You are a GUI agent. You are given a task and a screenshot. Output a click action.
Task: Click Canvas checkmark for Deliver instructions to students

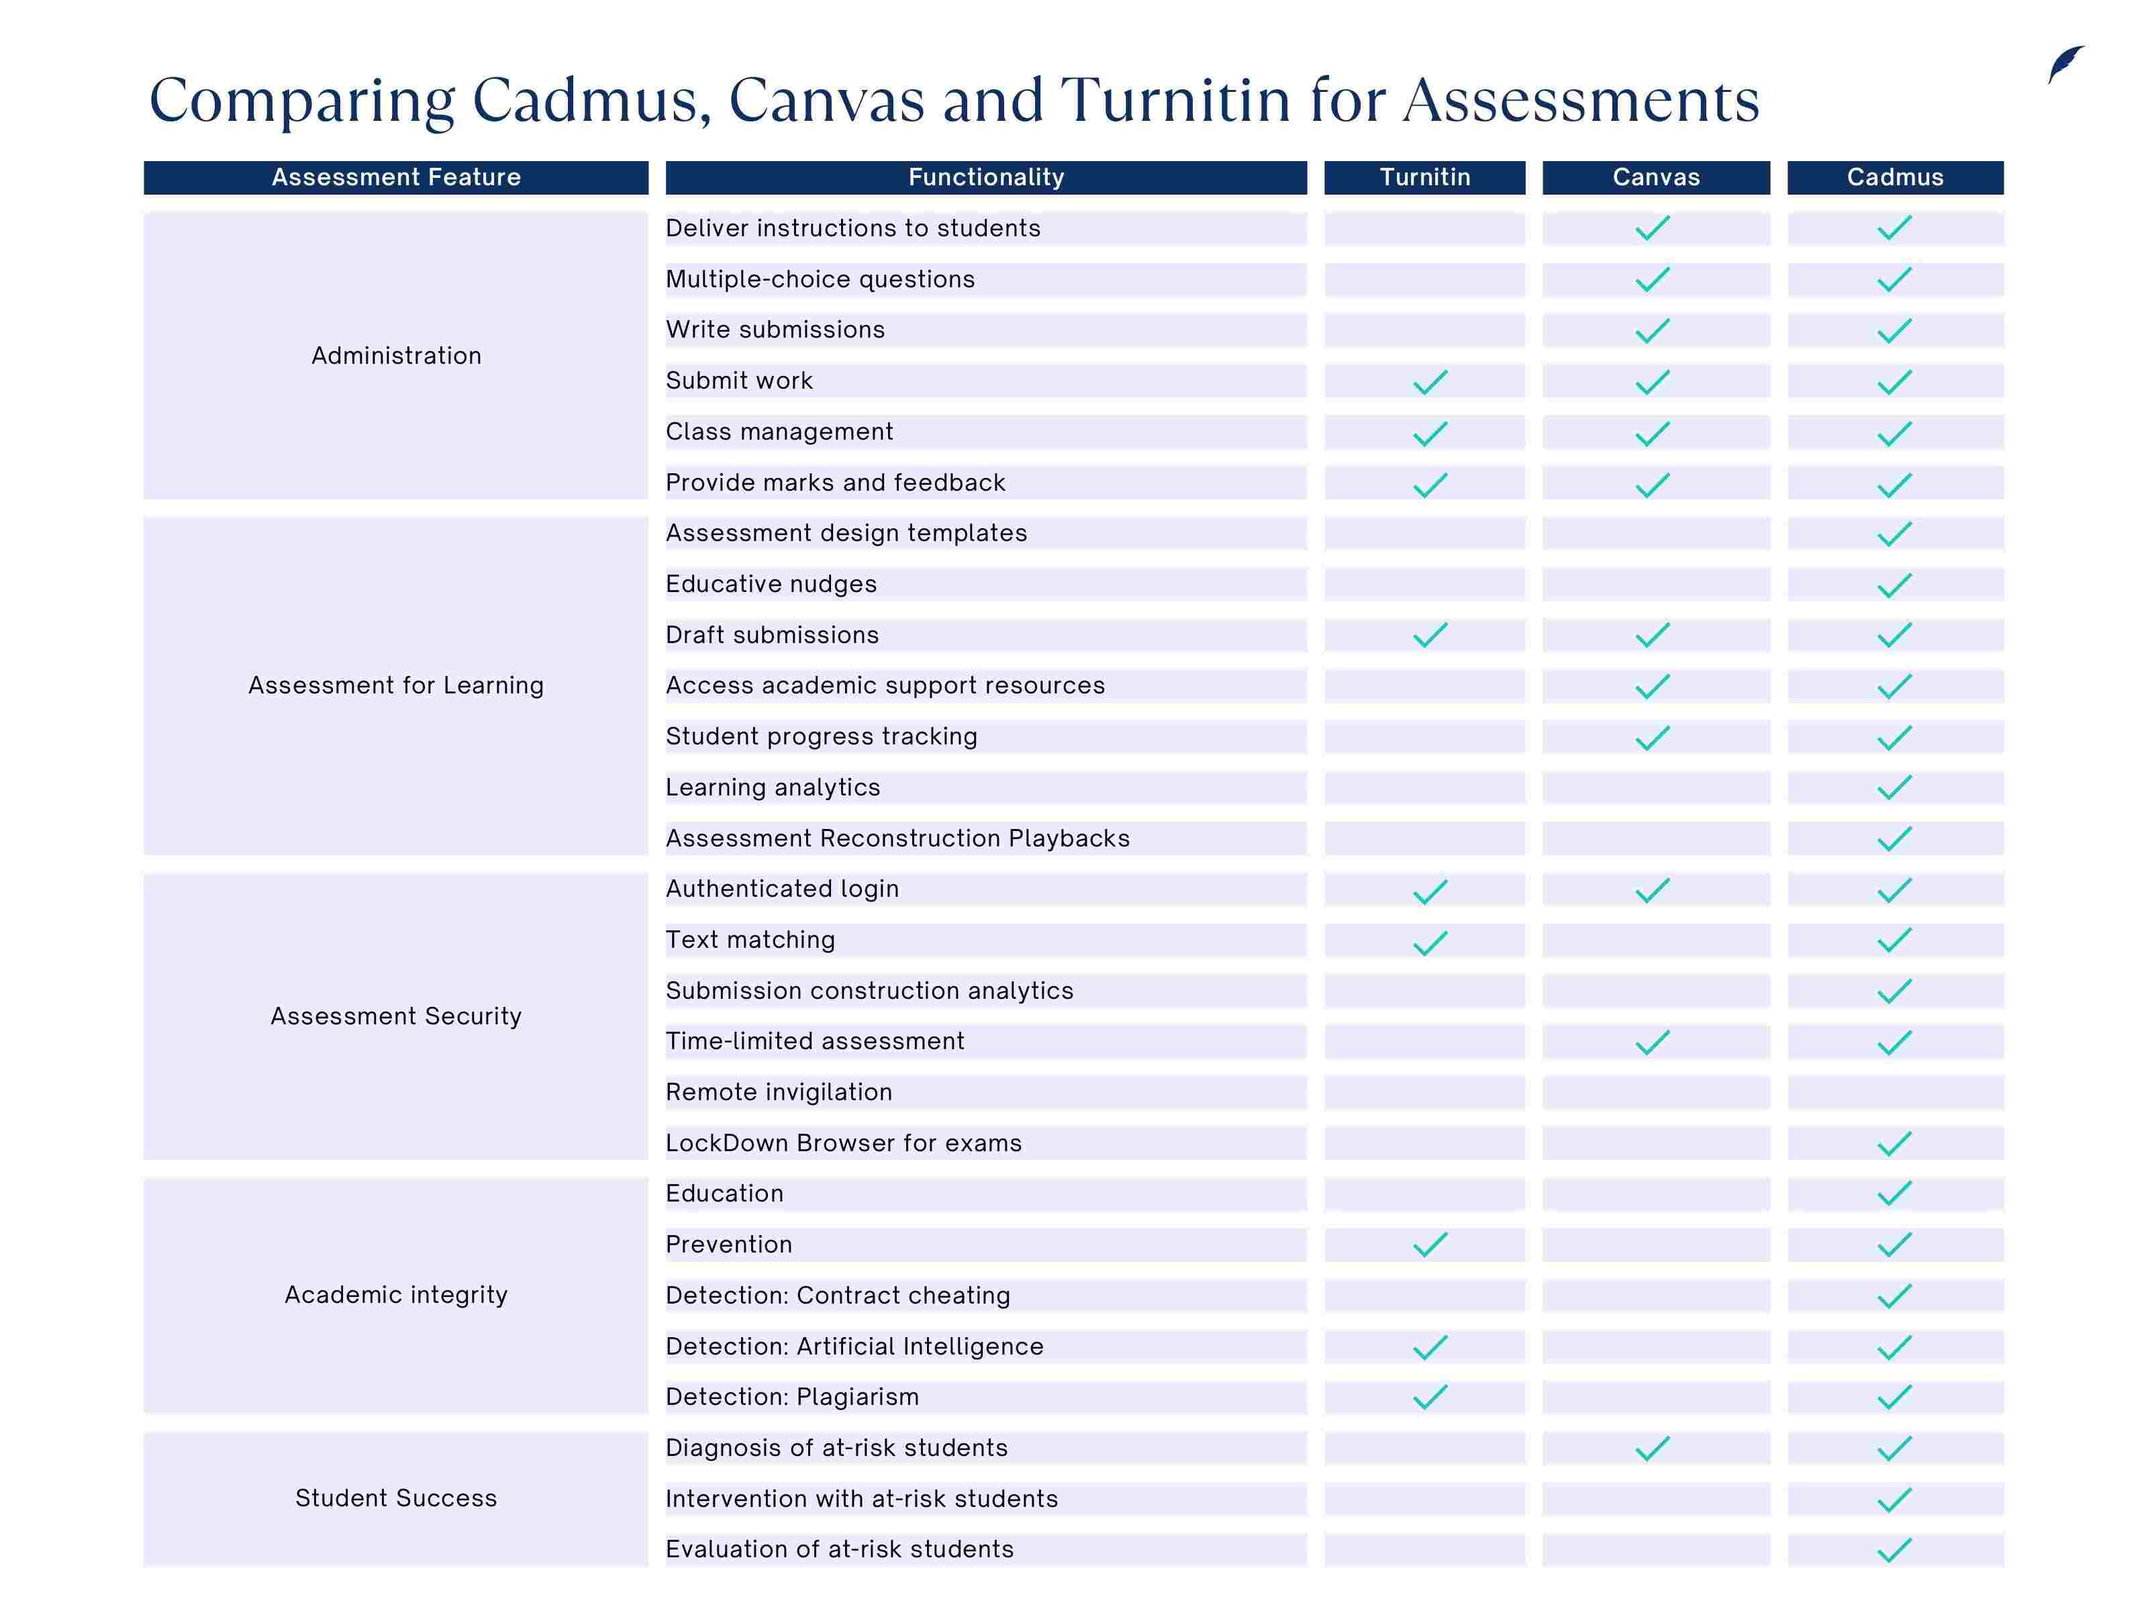coord(1653,228)
